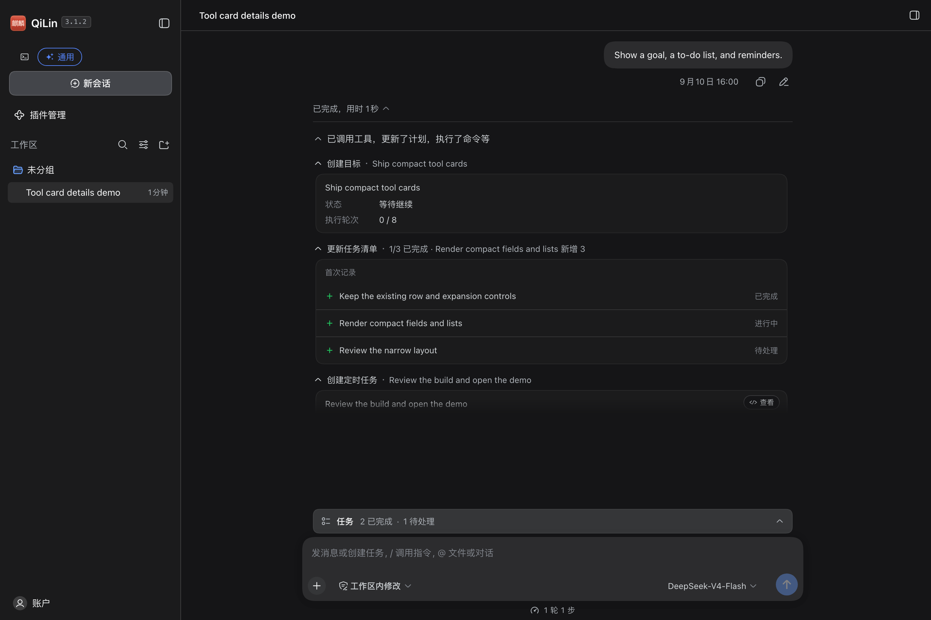Open the DeepSeek-V4-Flash model dropdown
This screenshot has height=620, width=931.
pyautogui.click(x=712, y=586)
